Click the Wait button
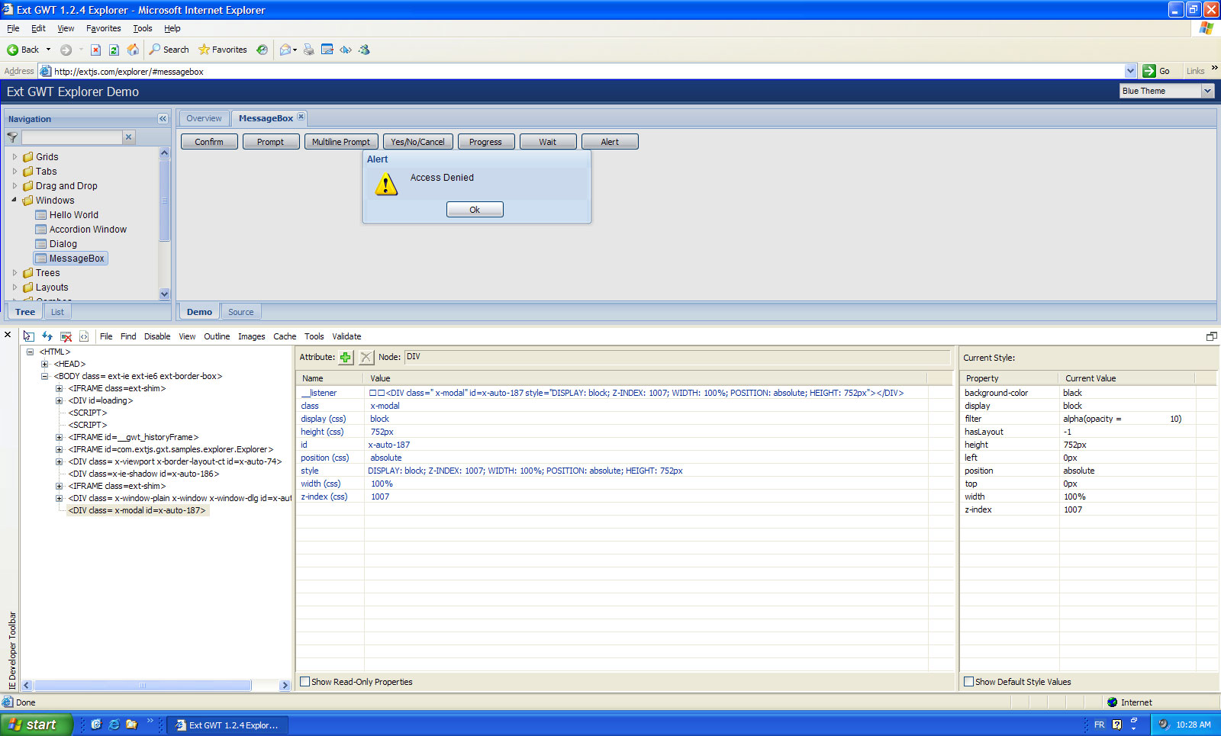1221x736 pixels. point(548,142)
